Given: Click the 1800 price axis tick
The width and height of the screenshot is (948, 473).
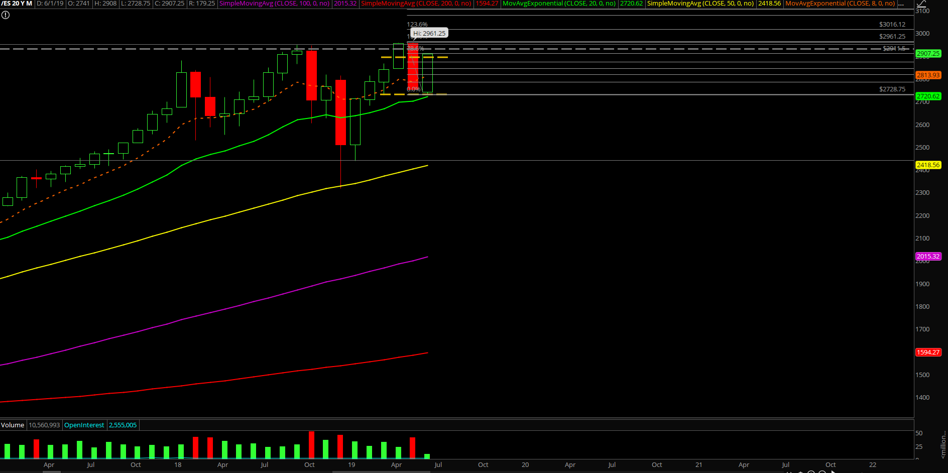Looking at the screenshot, I should tap(922, 306).
